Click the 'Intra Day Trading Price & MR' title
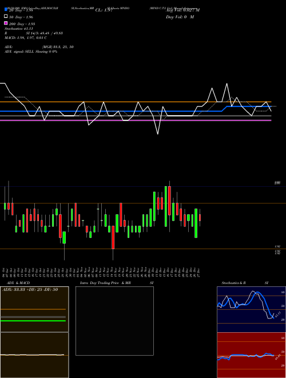This screenshot has width=286, height=378. tap(105, 283)
